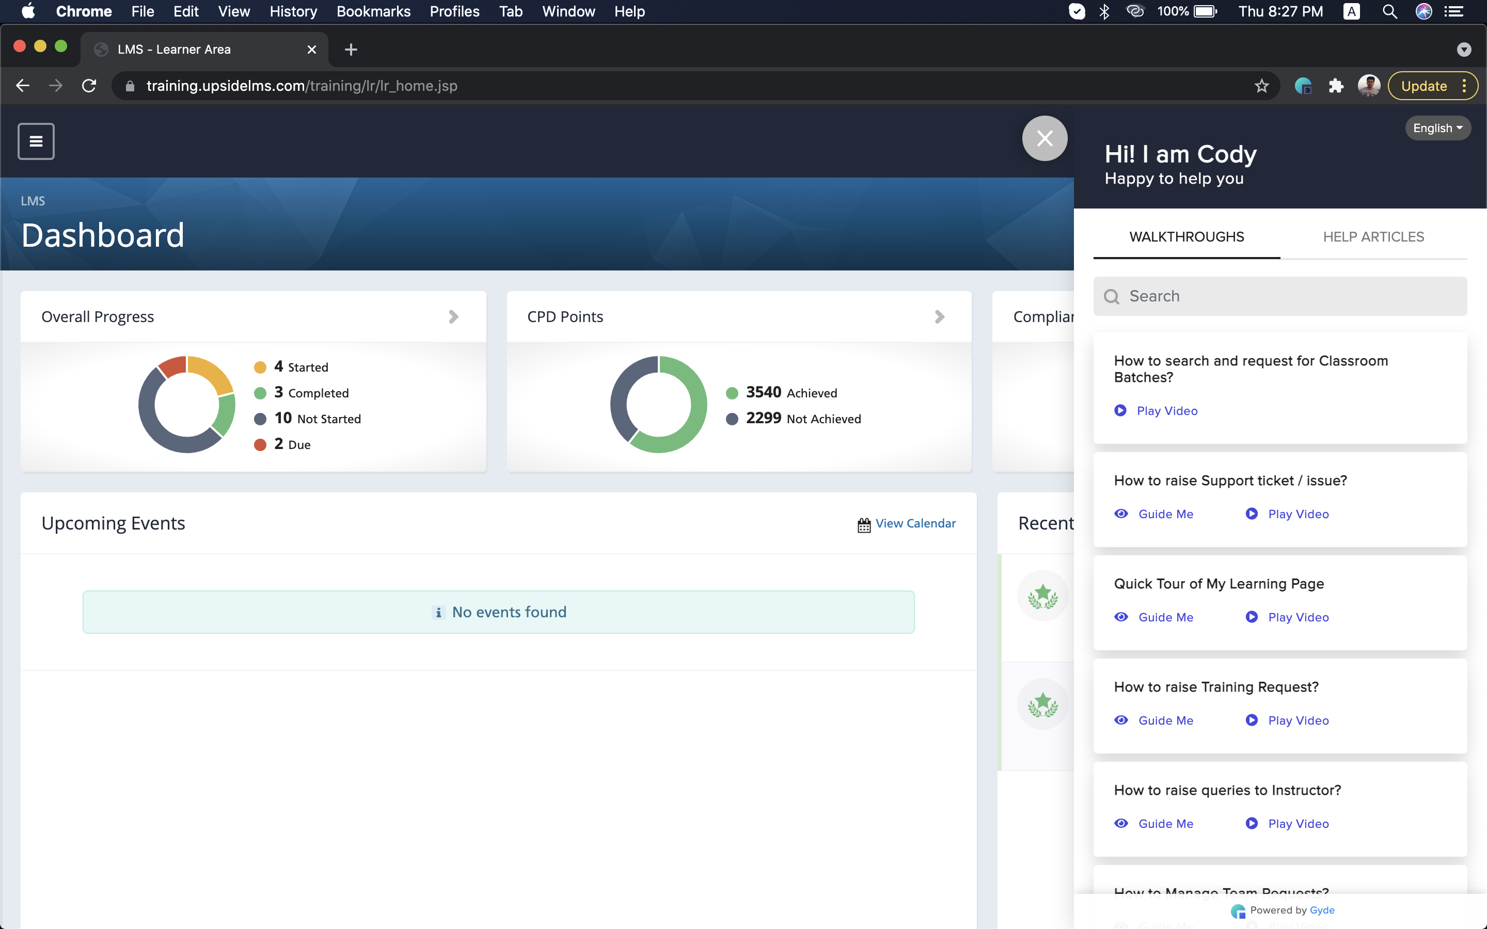The image size is (1487, 929).
Task: Play video for Classroom Batches walkthrough
Action: click(x=1166, y=410)
